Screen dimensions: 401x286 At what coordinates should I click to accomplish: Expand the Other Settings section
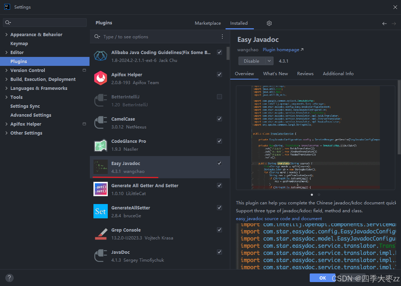coord(6,133)
